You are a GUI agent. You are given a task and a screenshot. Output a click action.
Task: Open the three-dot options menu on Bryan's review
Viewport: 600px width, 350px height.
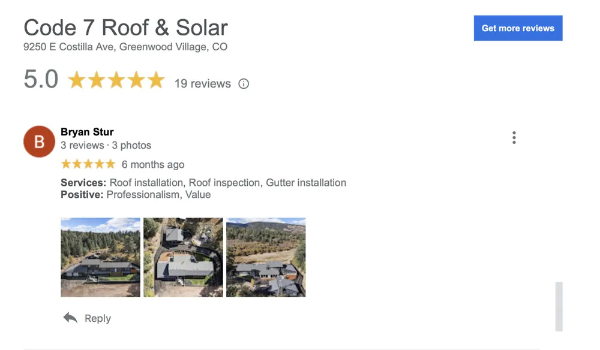pos(514,137)
